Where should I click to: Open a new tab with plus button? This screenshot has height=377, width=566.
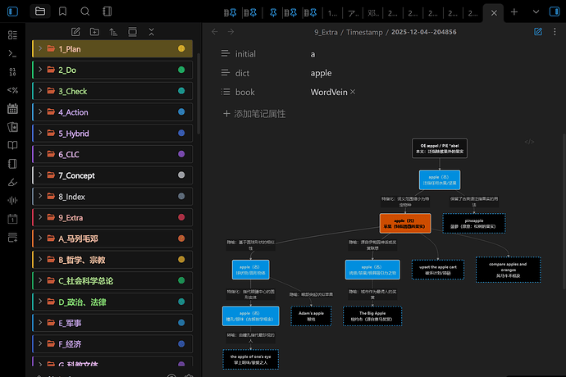tap(514, 11)
